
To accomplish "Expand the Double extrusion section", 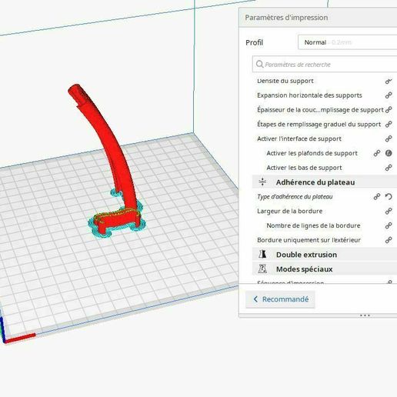I will click(x=325, y=255).
